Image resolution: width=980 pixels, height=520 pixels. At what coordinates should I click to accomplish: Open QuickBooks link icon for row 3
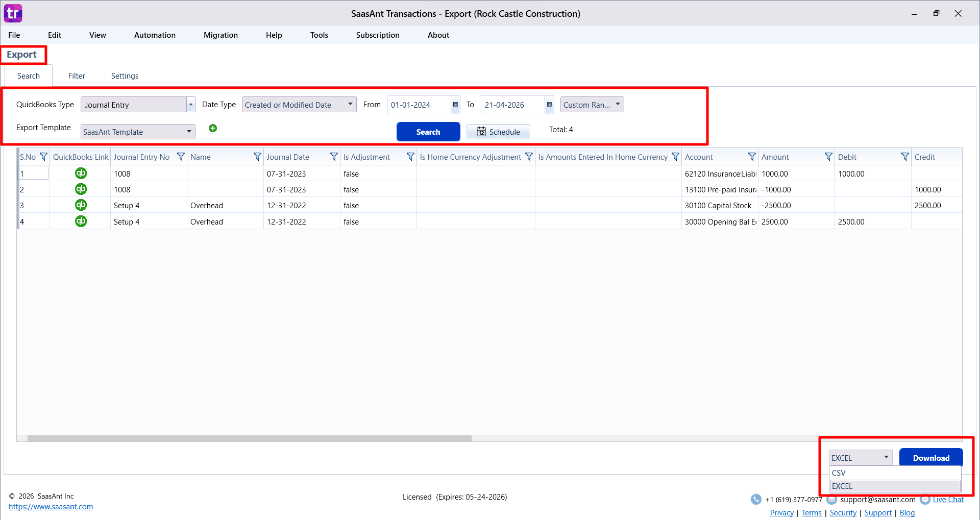pos(81,205)
